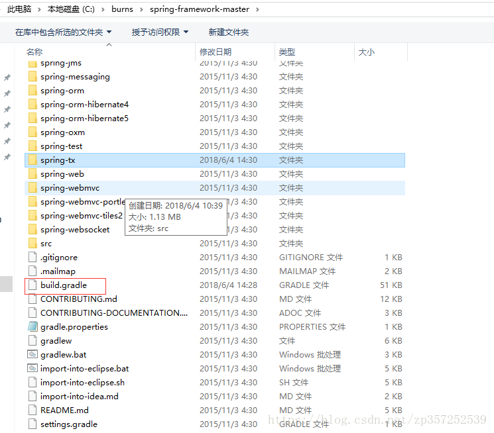Viewport: 494px width, 433px height.
Task: Click the spring-webmvc-portlet folder icon
Action: [32, 201]
